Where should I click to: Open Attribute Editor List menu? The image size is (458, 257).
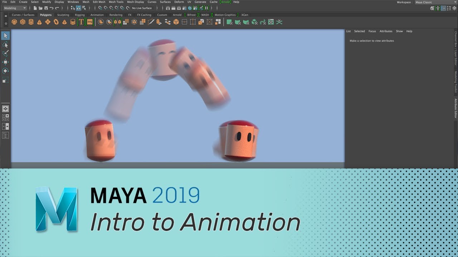(349, 31)
